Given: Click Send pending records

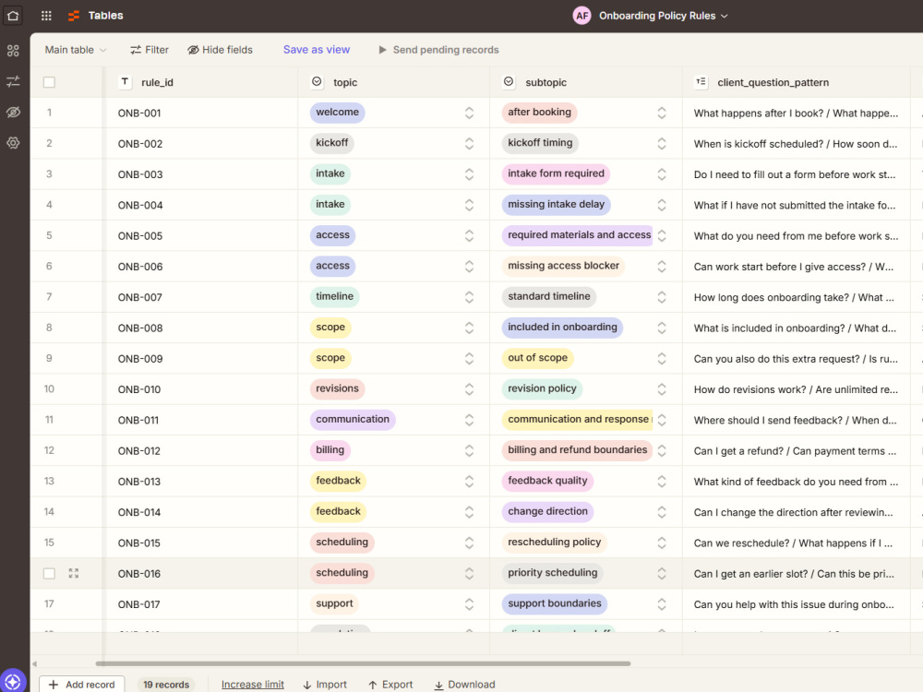Looking at the screenshot, I should tap(438, 50).
